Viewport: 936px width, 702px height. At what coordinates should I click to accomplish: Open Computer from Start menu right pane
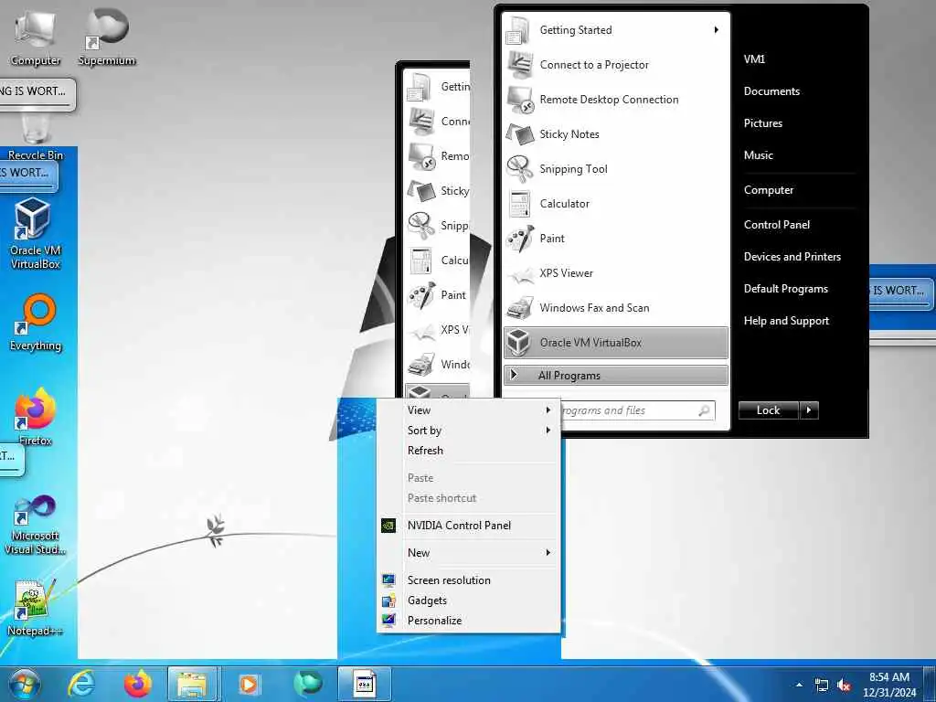point(768,190)
